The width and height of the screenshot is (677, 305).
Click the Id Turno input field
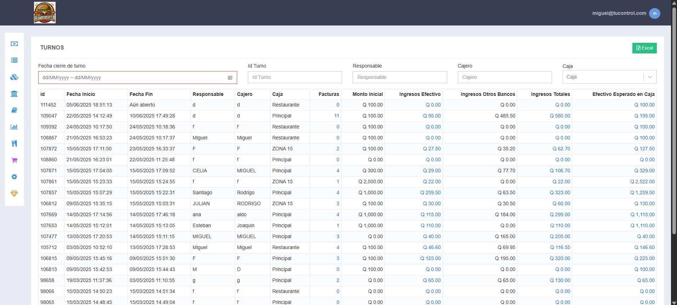click(x=295, y=77)
